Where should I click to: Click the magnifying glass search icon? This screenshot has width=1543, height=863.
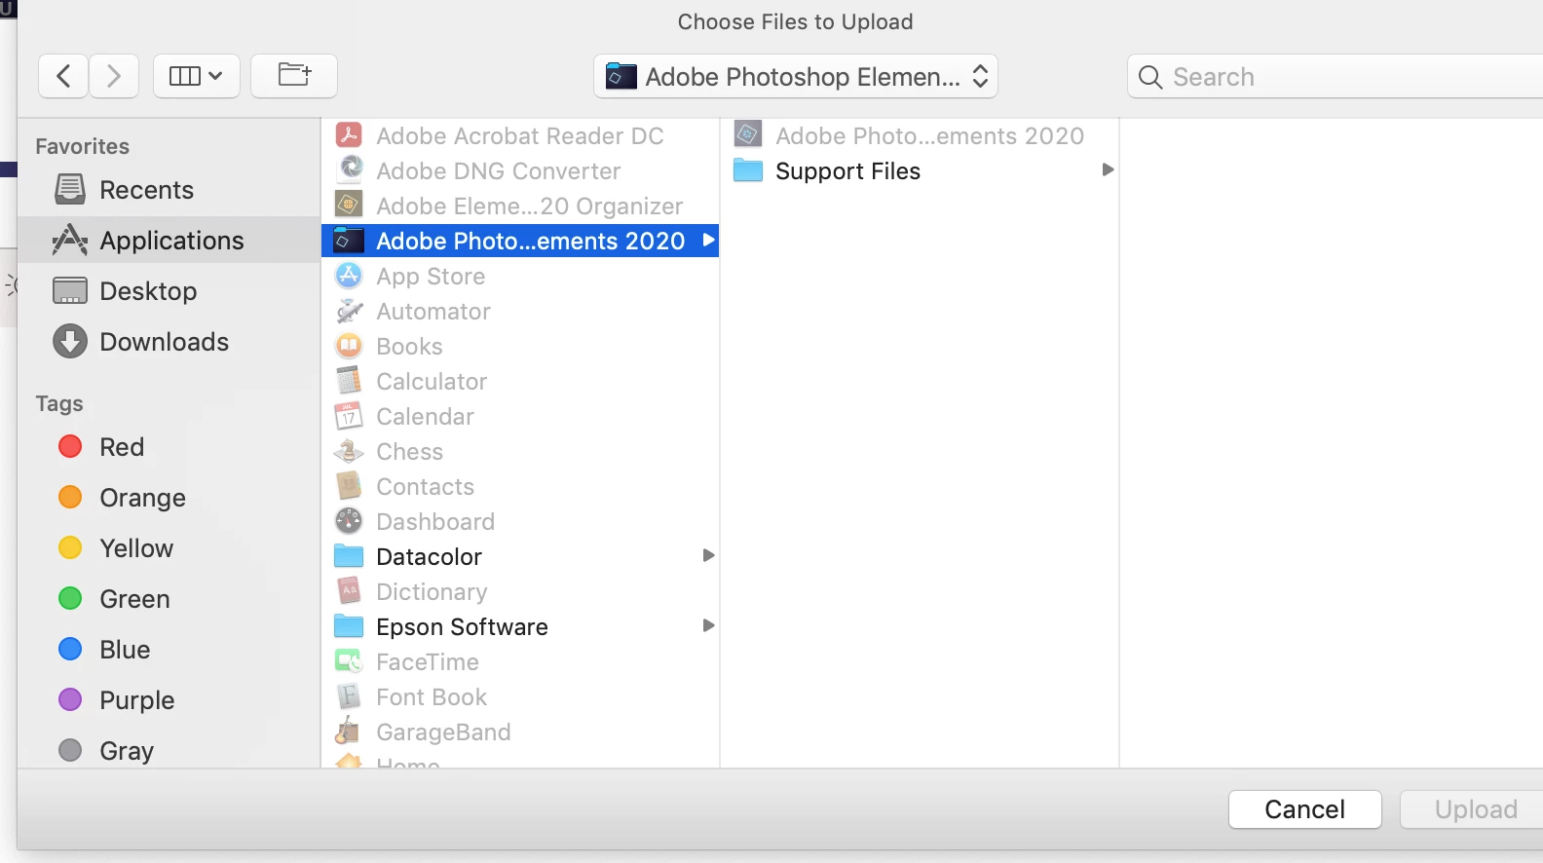pyautogui.click(x=1150, y=77)
